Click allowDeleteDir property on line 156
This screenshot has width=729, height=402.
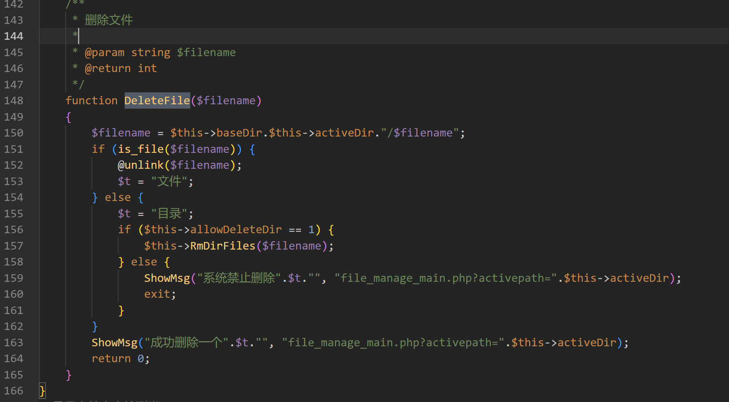[x=236, y=230]
